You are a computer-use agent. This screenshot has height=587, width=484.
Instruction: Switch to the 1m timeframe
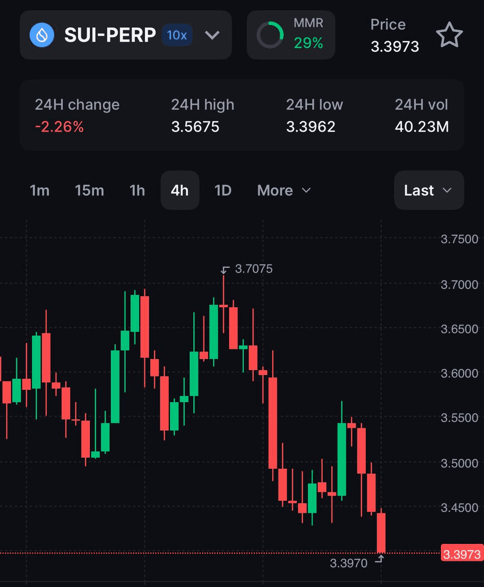tap(39, 190)
